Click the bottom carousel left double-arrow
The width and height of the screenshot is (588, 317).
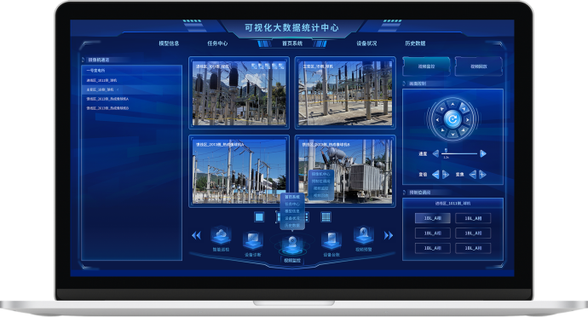click(196, 235)
